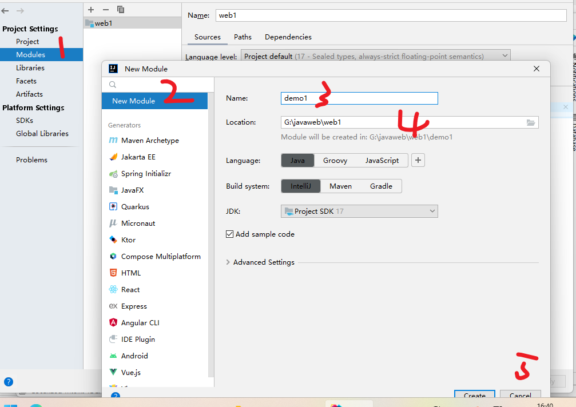576x407 pixels.
Task: Choose Maven as build system
Action: click(340, 186)
